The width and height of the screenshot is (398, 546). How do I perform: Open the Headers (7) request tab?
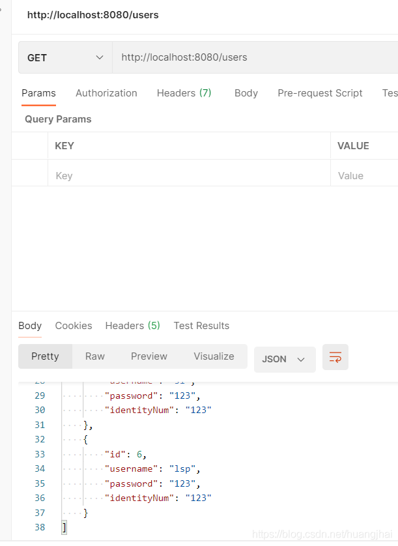click(184, 93)
